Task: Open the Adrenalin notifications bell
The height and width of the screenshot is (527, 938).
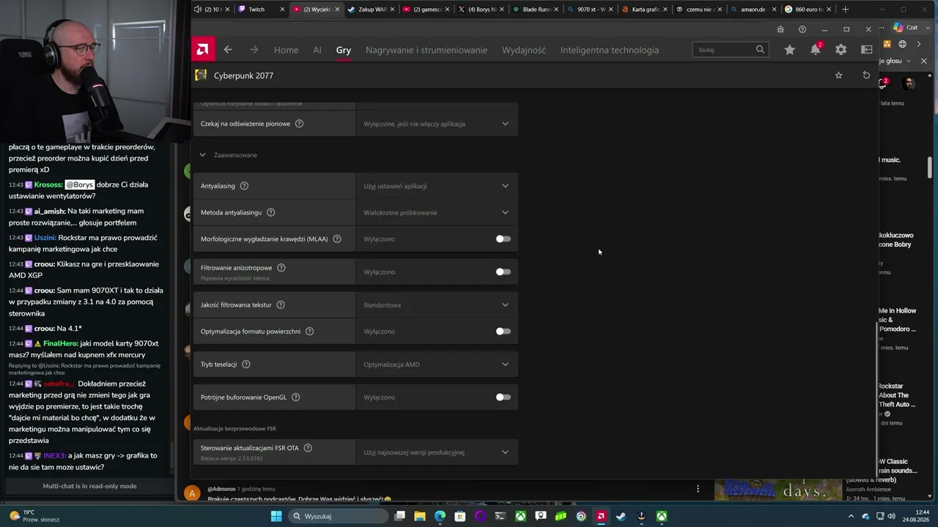Action: (x=815, y=50)
